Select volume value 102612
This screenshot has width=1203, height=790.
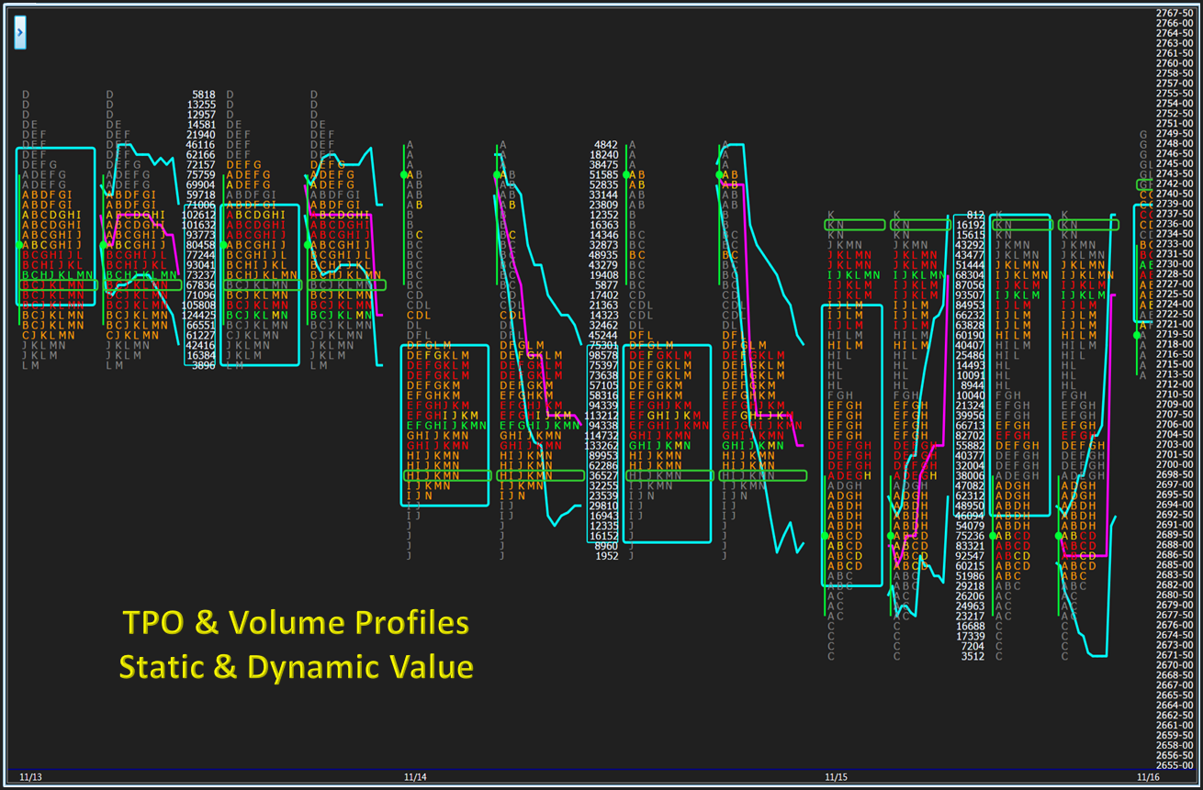click(199, 215)
